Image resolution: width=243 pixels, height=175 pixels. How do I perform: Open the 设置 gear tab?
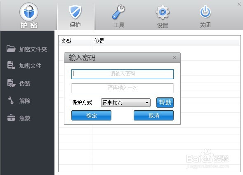pos(163,16)
